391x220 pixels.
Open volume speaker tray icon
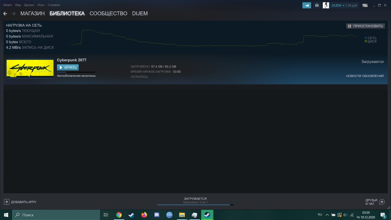click(345, 215)
